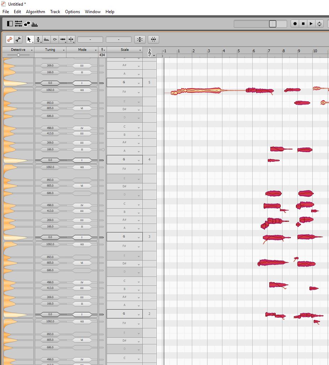Open the Window menu
329x365 pixels.
click(x=93, y=12)
